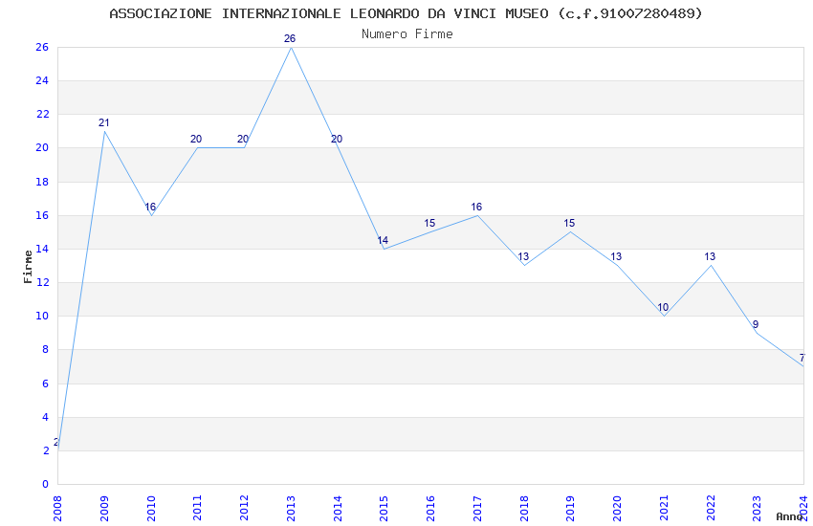Click the data label 14 above 2015
The image size is (813, 526).
pyautogui.click(x=383, y=240)
